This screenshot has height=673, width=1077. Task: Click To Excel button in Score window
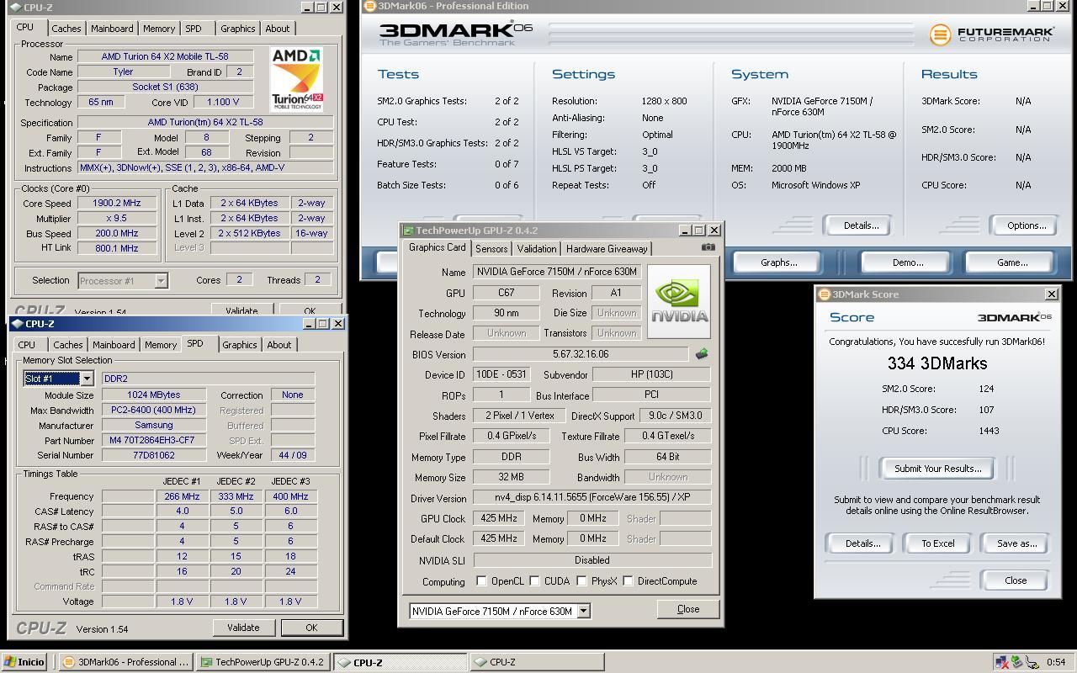click(937, 543)
